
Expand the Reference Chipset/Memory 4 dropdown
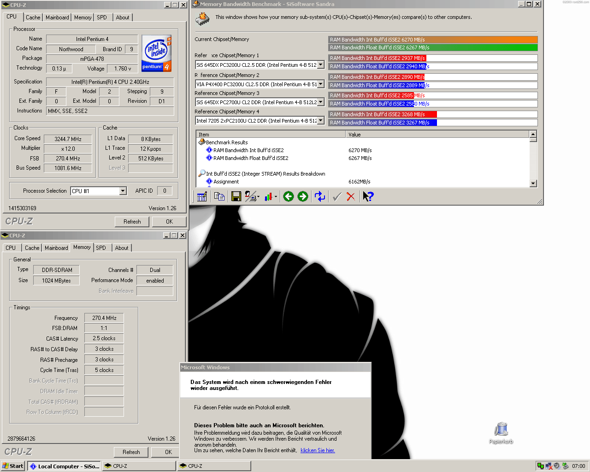point(321,121)
